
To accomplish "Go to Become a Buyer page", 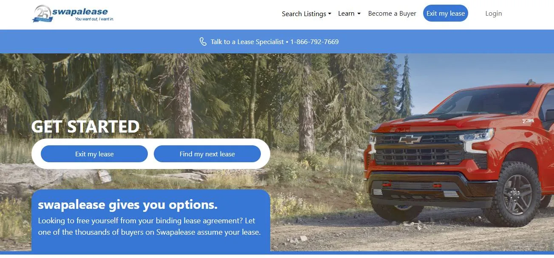I will (x=392, y=14).
